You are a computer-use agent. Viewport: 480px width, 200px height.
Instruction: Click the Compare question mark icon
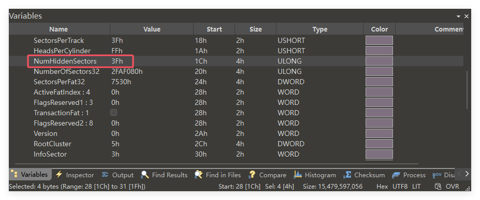252,175
